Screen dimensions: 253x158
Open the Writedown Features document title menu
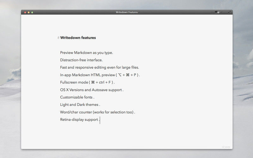pyautogui.click(x=128, y=12)
